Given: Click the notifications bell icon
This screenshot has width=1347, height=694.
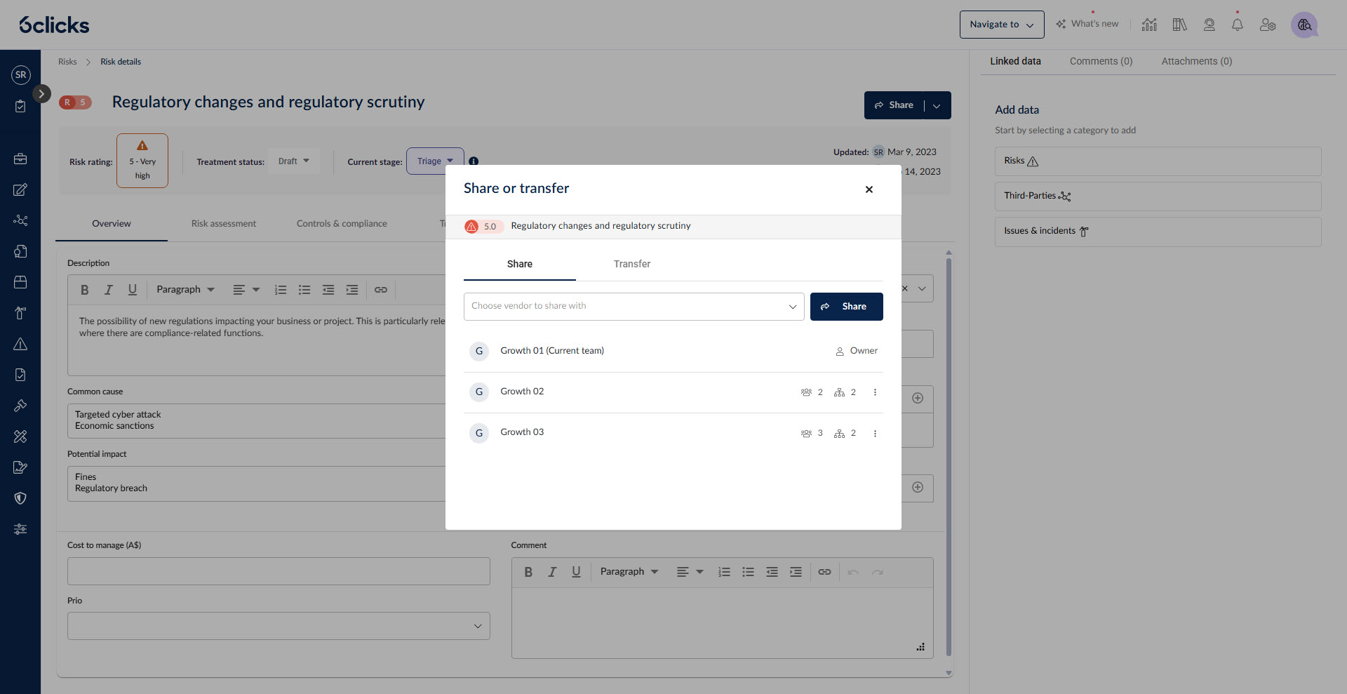Looking at the screenshot, I should [x=1237, y=25].
